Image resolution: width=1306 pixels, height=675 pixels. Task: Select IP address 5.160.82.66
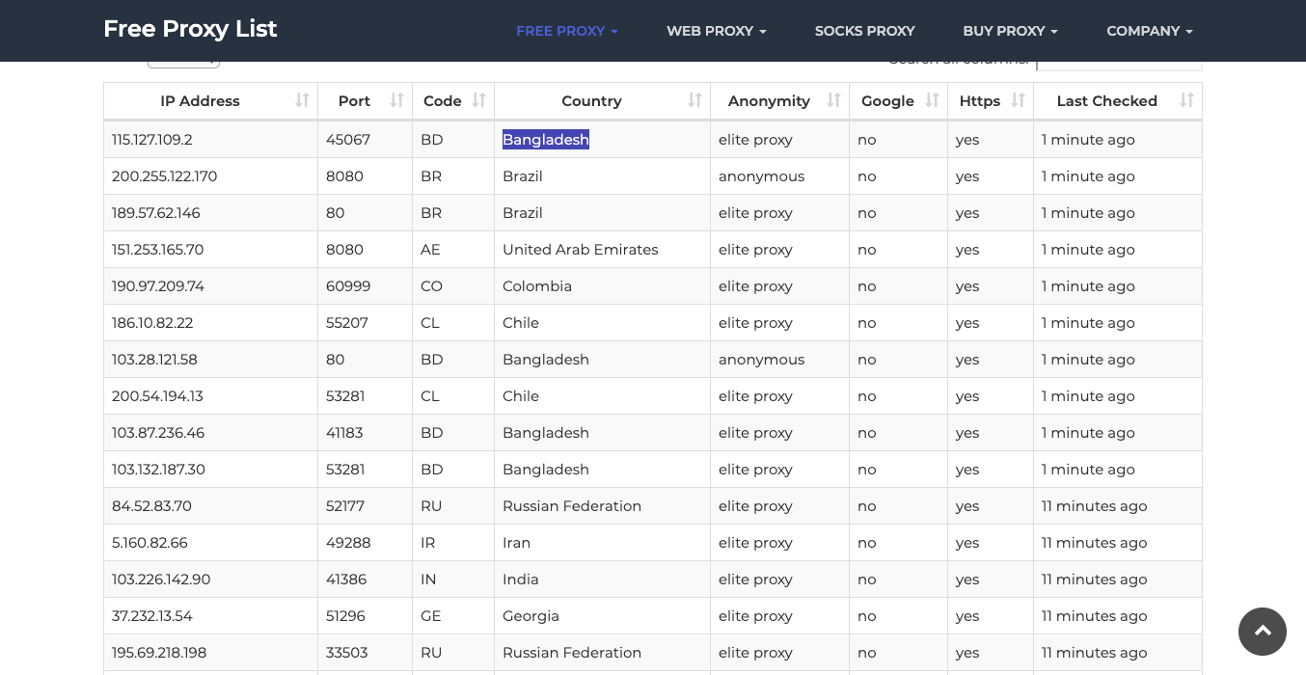click(150, 543)
